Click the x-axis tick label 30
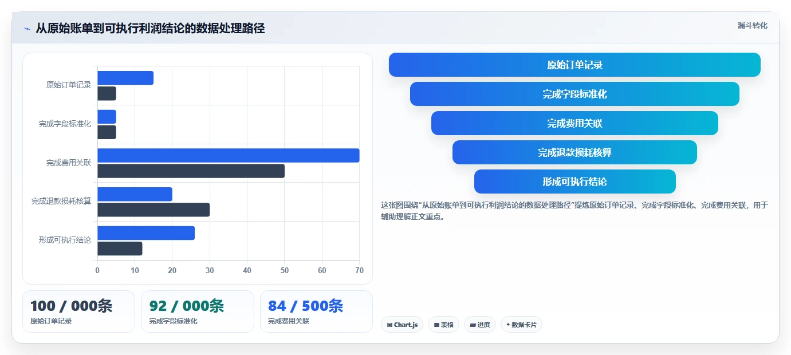The image size is (791, 355). [210, 270]
